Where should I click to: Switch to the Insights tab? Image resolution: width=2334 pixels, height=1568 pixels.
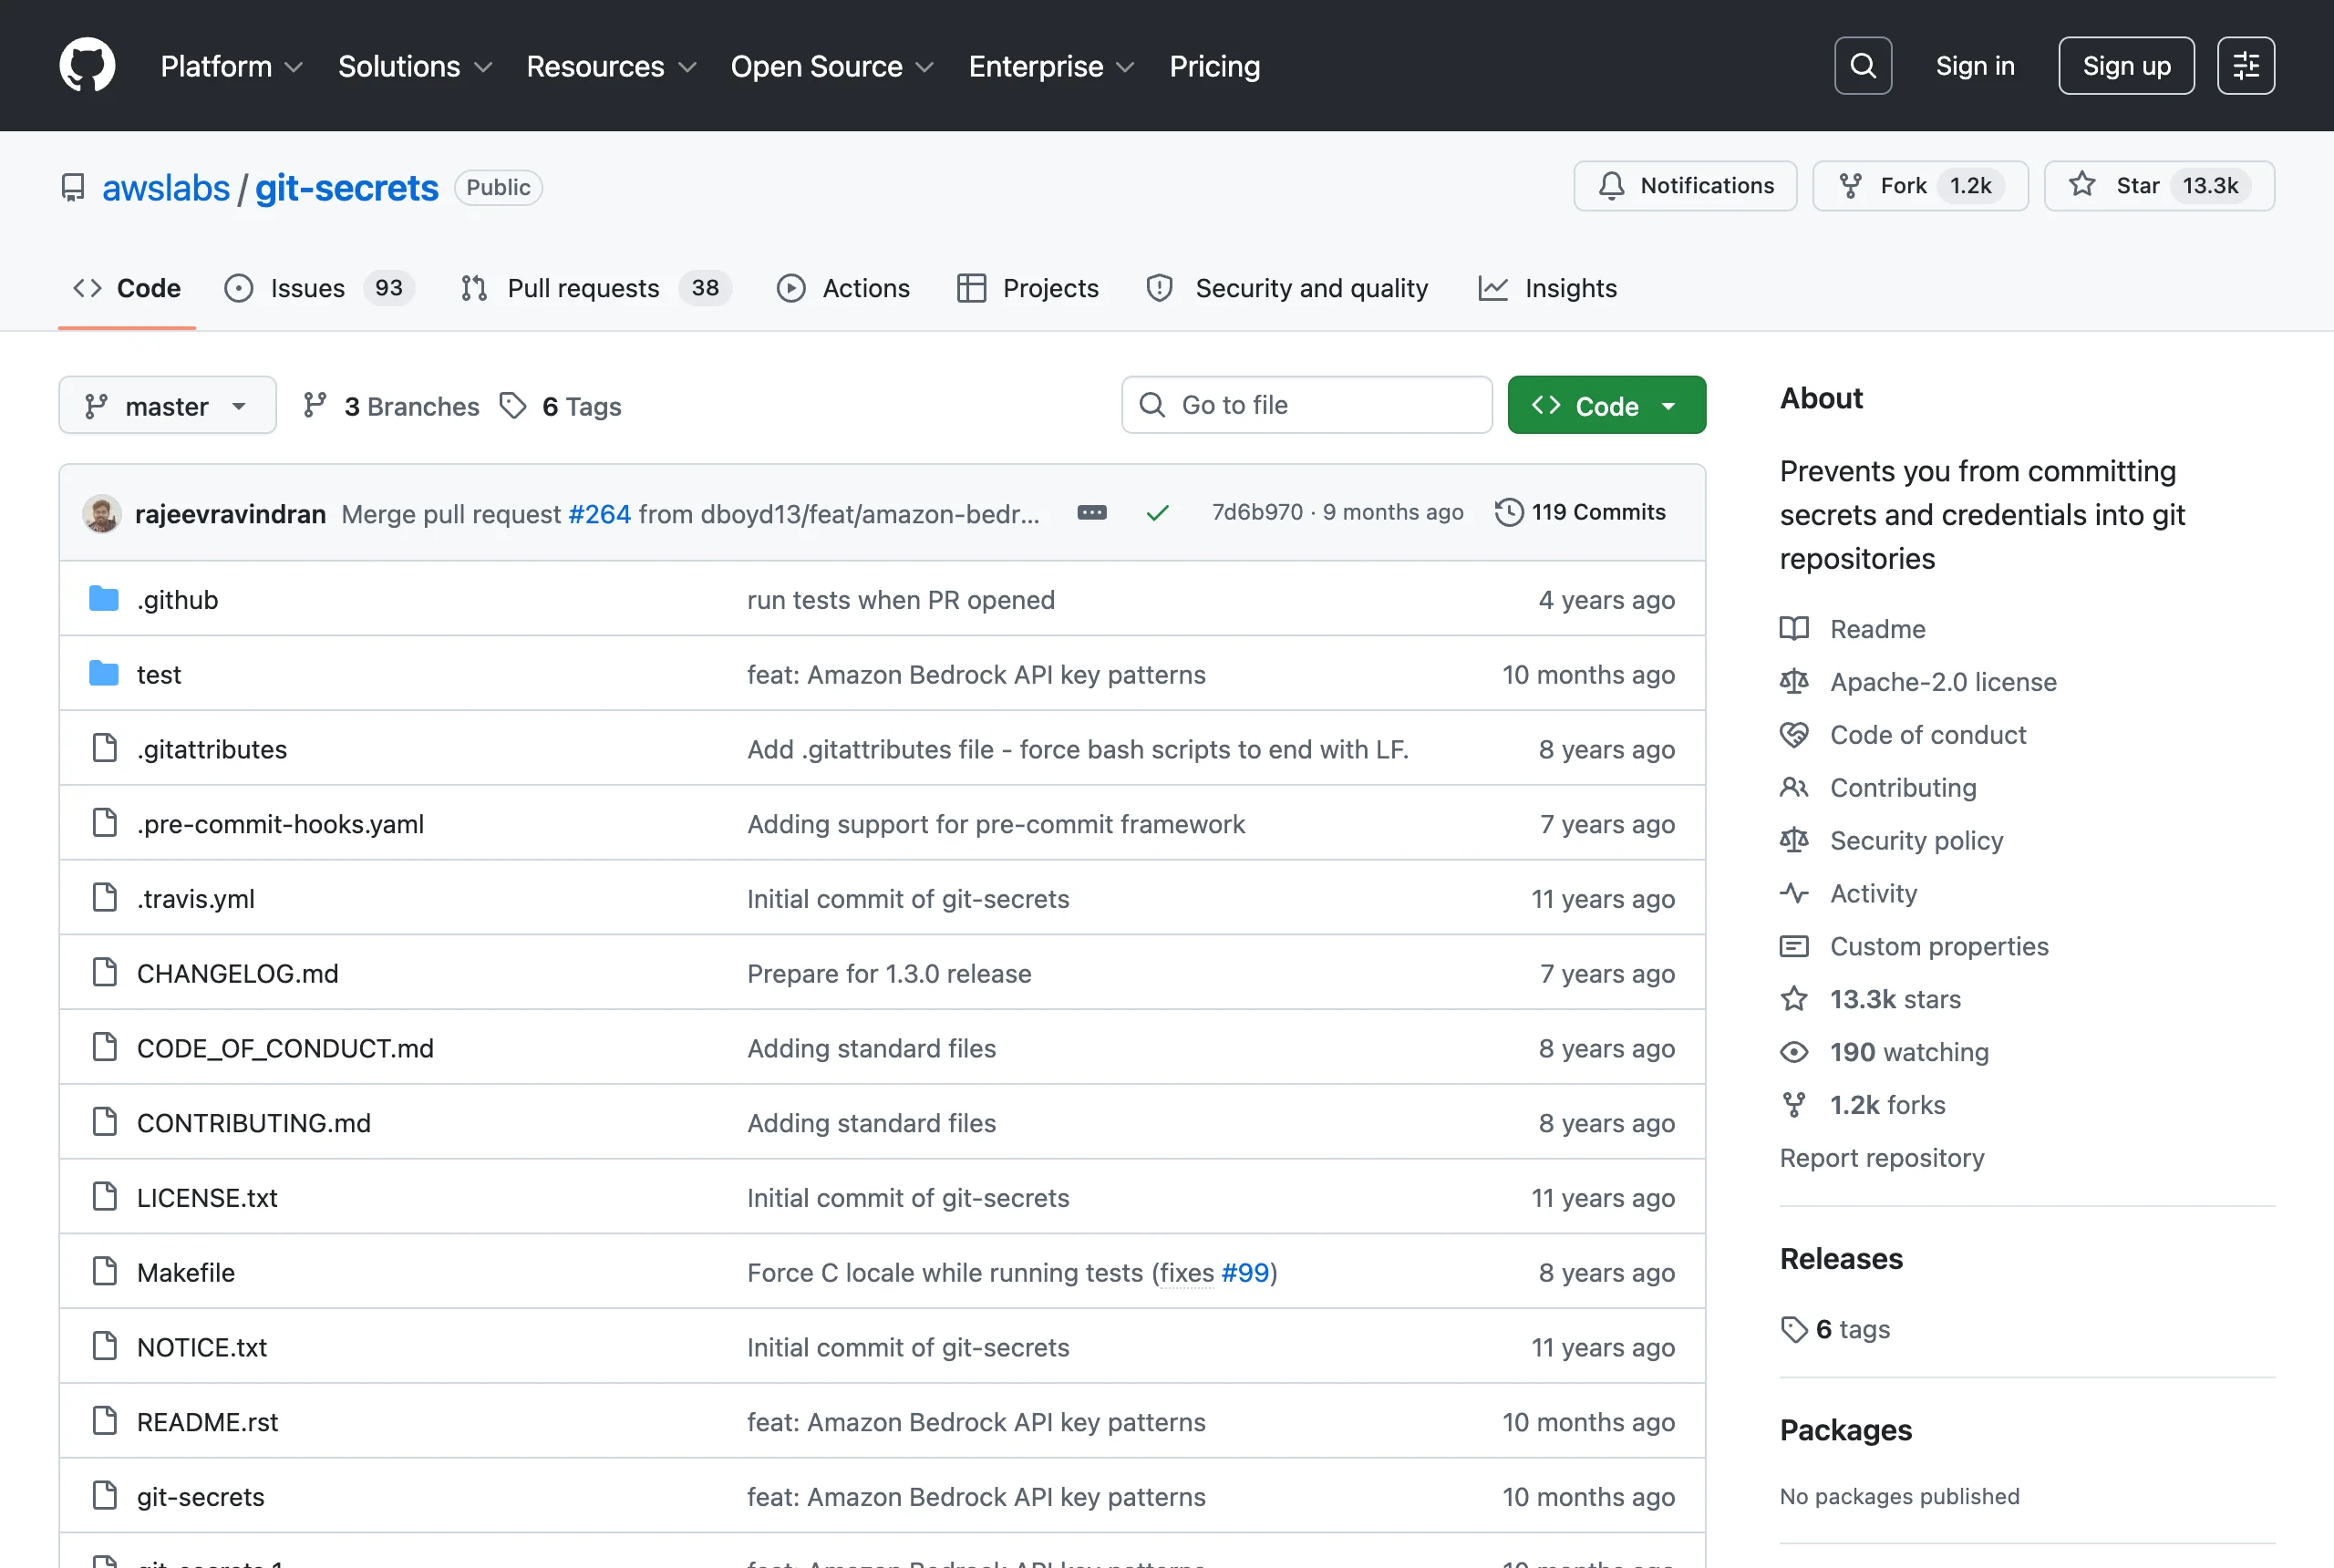[1547, 288]
